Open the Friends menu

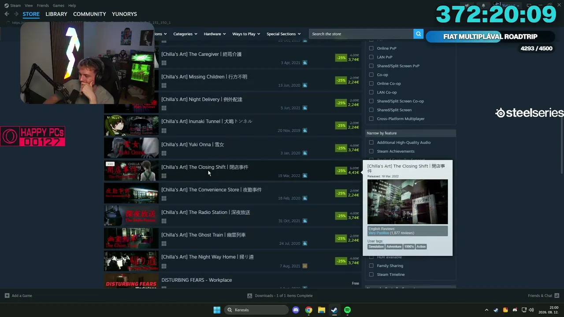click(43, 6)
